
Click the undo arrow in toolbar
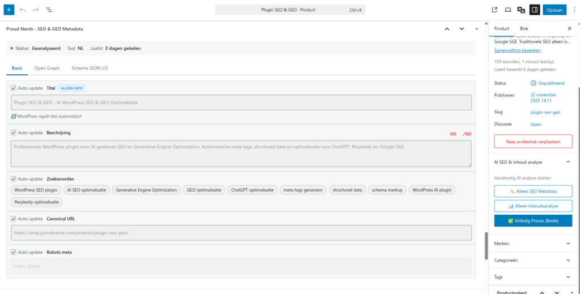(x=23, y=10)
